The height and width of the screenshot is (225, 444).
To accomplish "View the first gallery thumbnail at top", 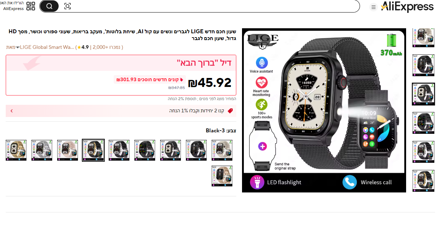I will (424, 38).
